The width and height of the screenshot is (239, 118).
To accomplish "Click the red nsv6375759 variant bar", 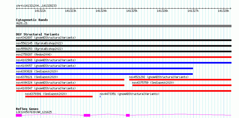I will click(182, 85).
